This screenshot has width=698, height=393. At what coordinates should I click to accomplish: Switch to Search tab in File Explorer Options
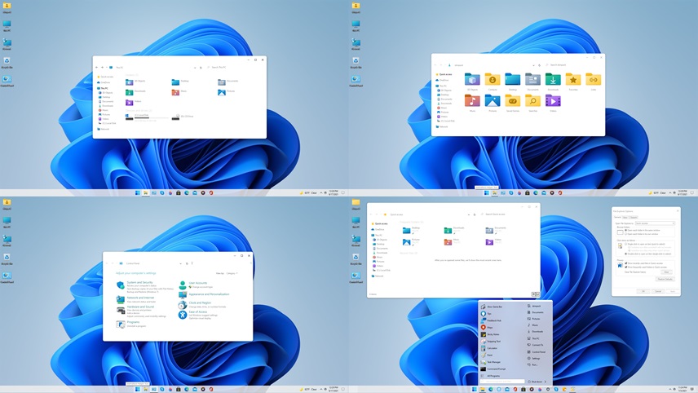[633, 217]
